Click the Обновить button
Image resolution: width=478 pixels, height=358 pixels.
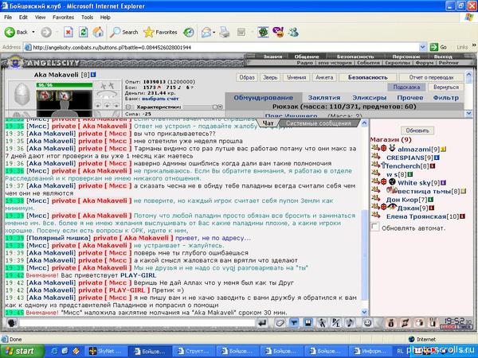coord(417,130)
